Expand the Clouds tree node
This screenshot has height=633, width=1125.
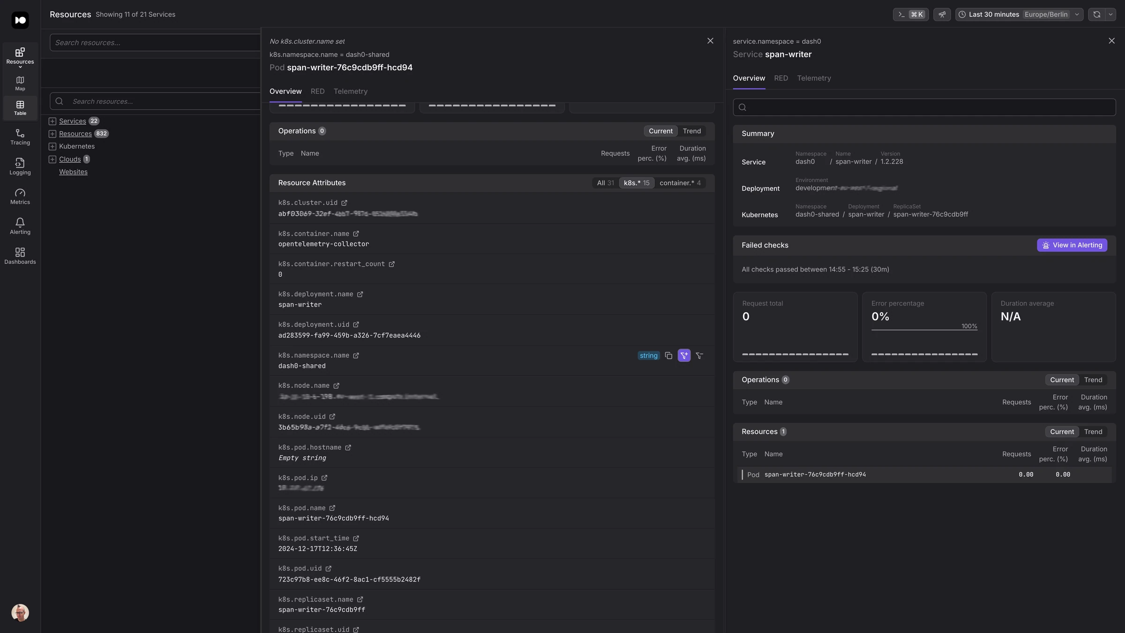click(x=52, y=159)
